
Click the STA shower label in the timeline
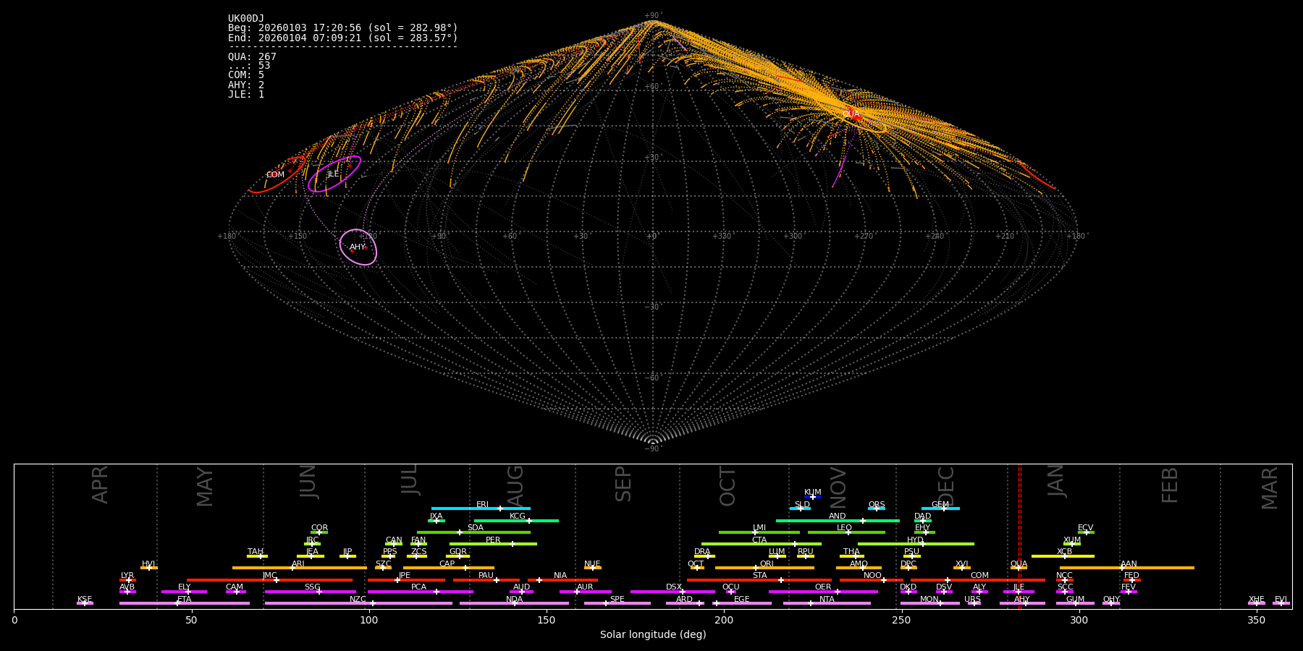[759, 576]
